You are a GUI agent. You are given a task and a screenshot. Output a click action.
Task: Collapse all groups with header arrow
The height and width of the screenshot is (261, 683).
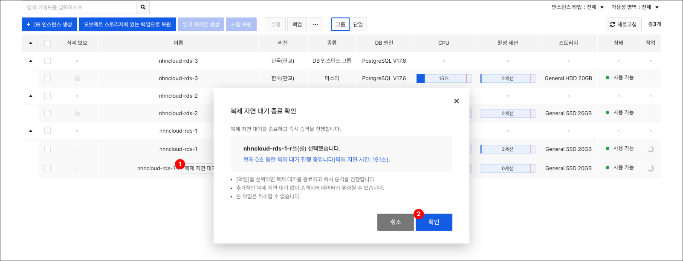point(31,43)
